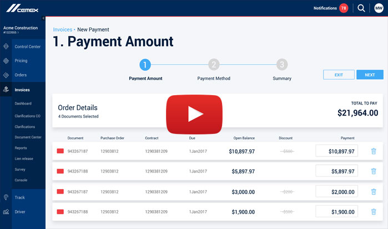Open the Console submenu
This screenshot has width=388, height=229.
pyautogui.click(x=21, y=180)
